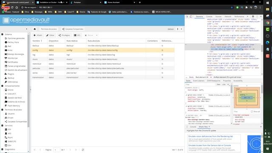272x153 pixels.
Task: Open S.M.A.R.T. settings
Action: (x=12, y=94)
